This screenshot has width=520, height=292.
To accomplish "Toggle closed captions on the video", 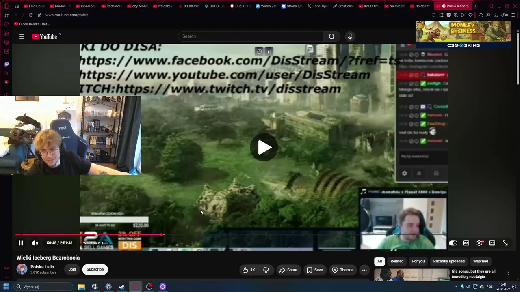I will click(x=466, y=243).
